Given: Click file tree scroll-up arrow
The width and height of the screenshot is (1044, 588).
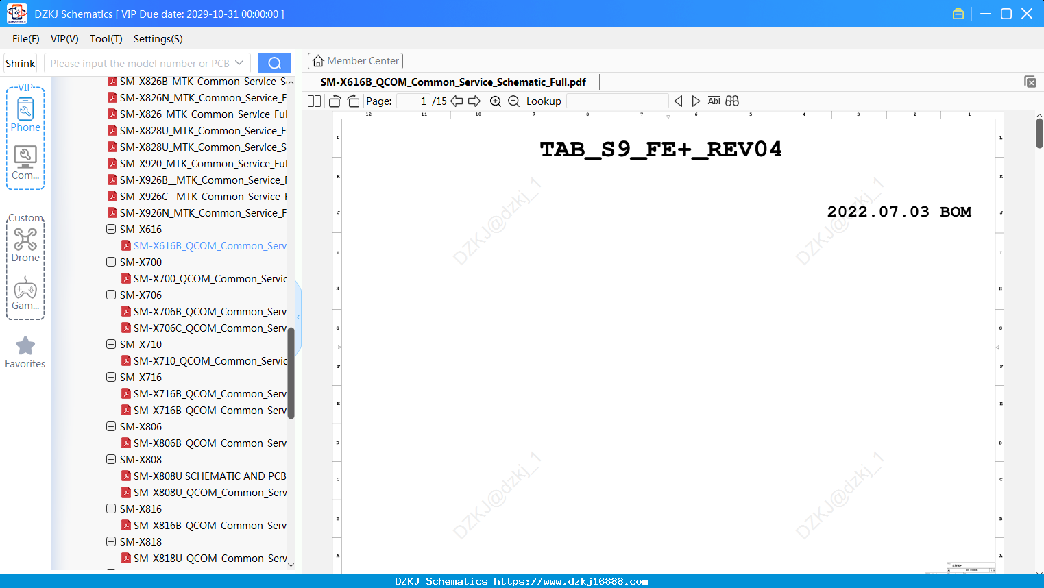Looking at the screenshot, I should pos(291,82).
